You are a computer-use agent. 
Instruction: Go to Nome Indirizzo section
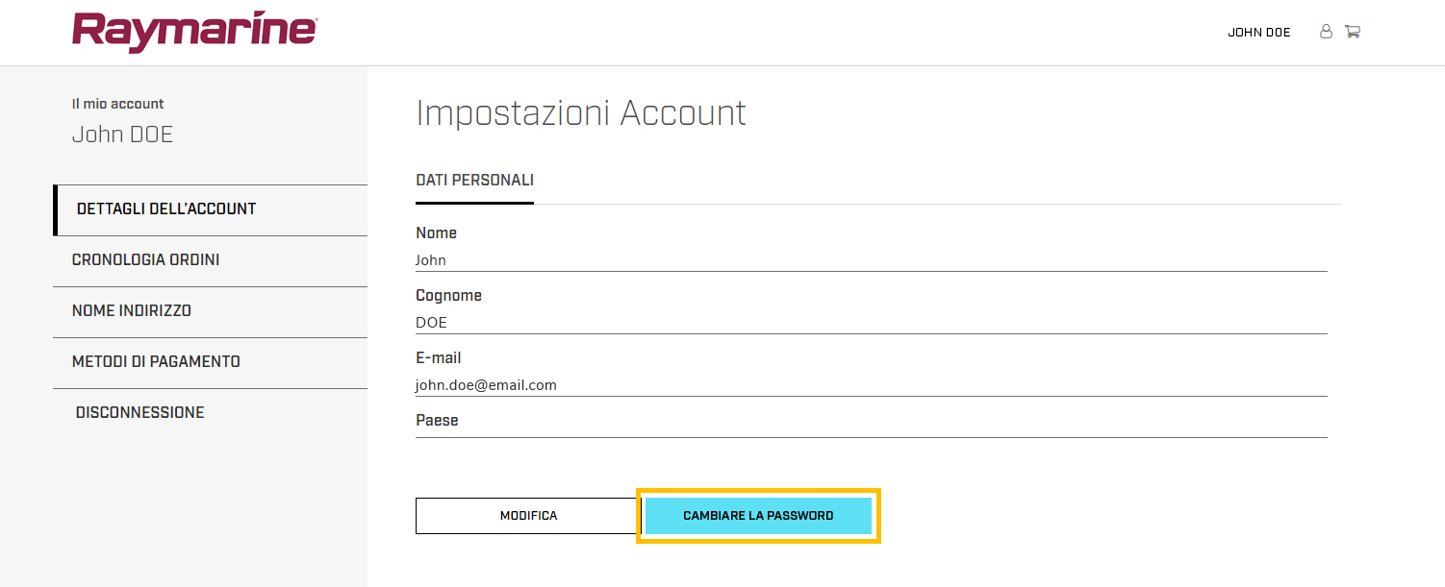click(132, 311)
